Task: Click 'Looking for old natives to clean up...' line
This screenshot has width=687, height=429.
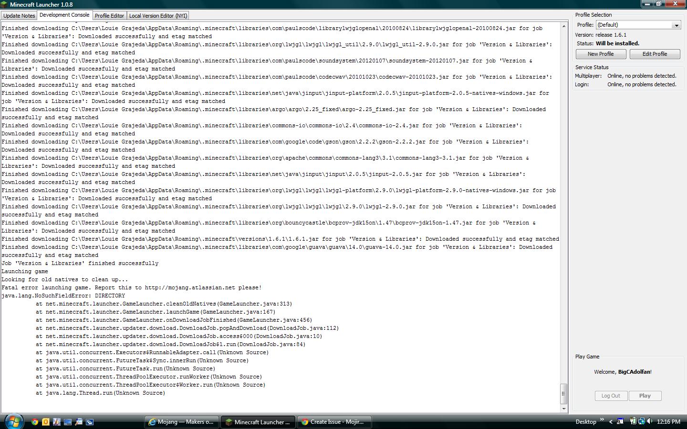Action: coord(65,280)
